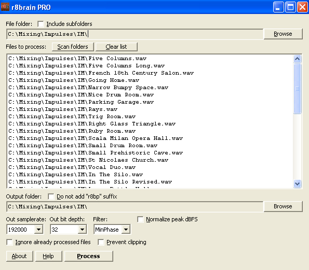Minimize the r8brain PRO window

click(x=278, y=7)
